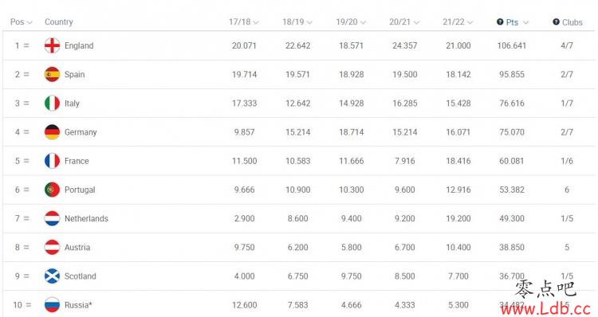The height and width of the screenshot is (317, 598).
Task: Click the Country column header
Action: click(x=59, y=22)
